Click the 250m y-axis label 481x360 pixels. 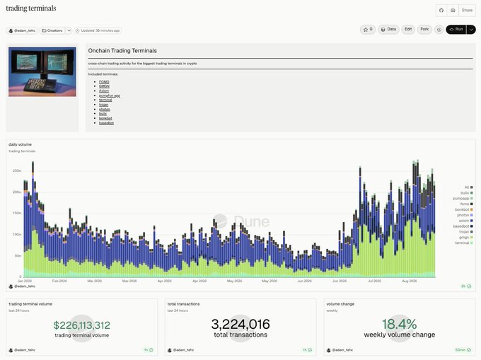pyautogui.click(x=17, y=170)
